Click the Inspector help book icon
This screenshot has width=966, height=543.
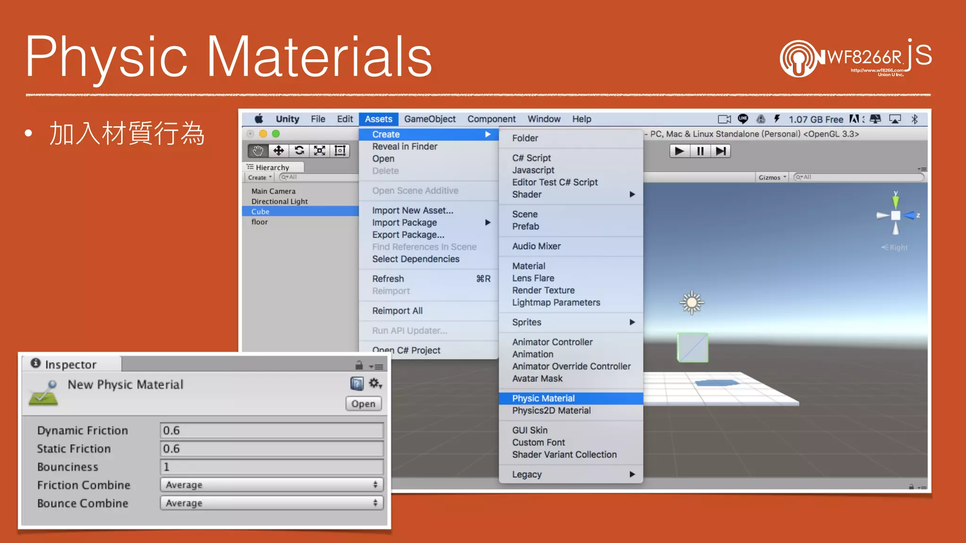click(x=357, y=384)
